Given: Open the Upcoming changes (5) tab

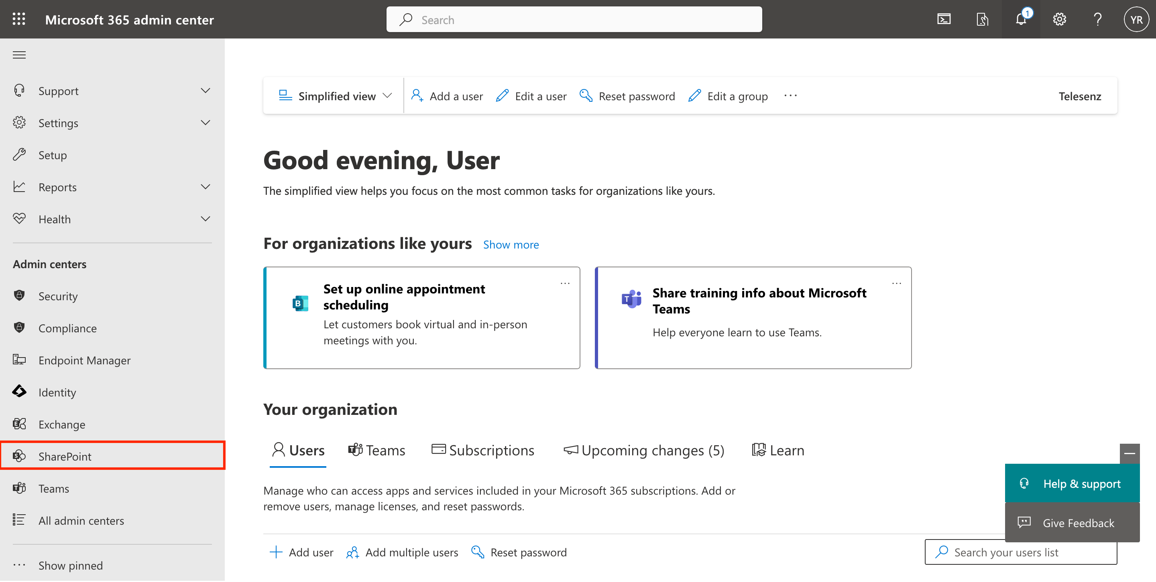Looking at the screenshot, I should point(644,450).
